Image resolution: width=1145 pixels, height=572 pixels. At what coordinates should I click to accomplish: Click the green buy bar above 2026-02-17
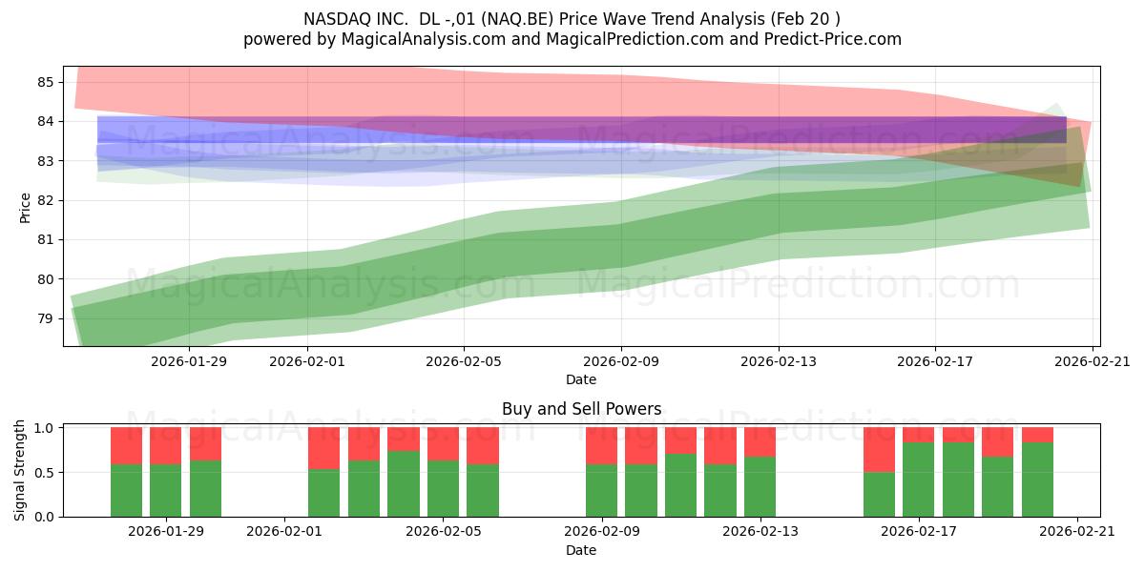(919, 480)
